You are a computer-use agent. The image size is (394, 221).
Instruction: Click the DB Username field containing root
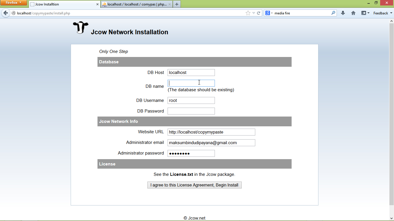[x=191, y=100]
